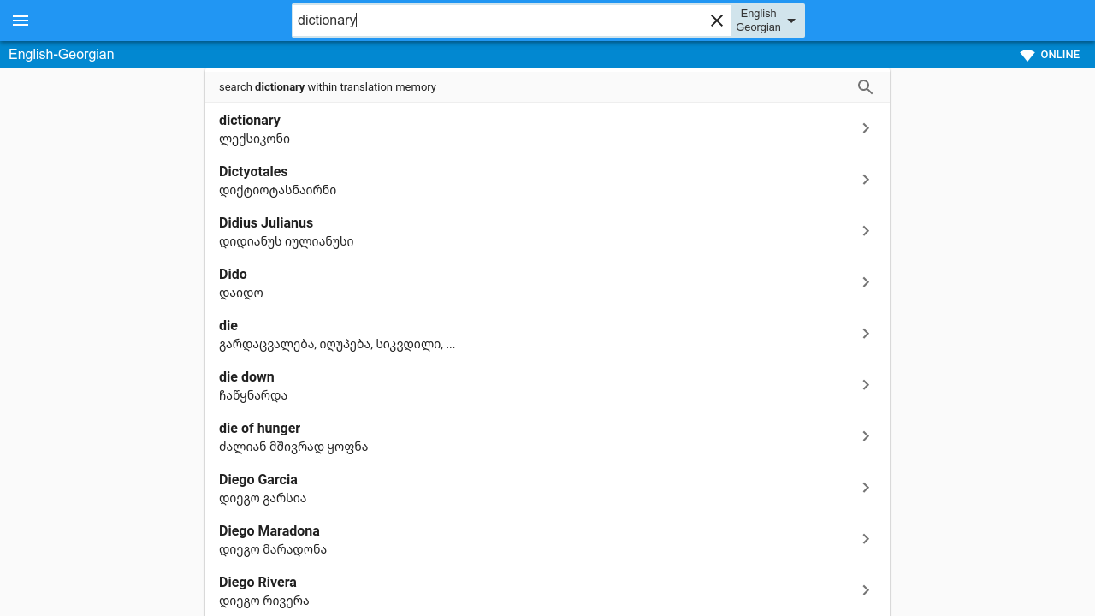Open chevron next to die entry

pyautogui.click(x=866, y=334)
